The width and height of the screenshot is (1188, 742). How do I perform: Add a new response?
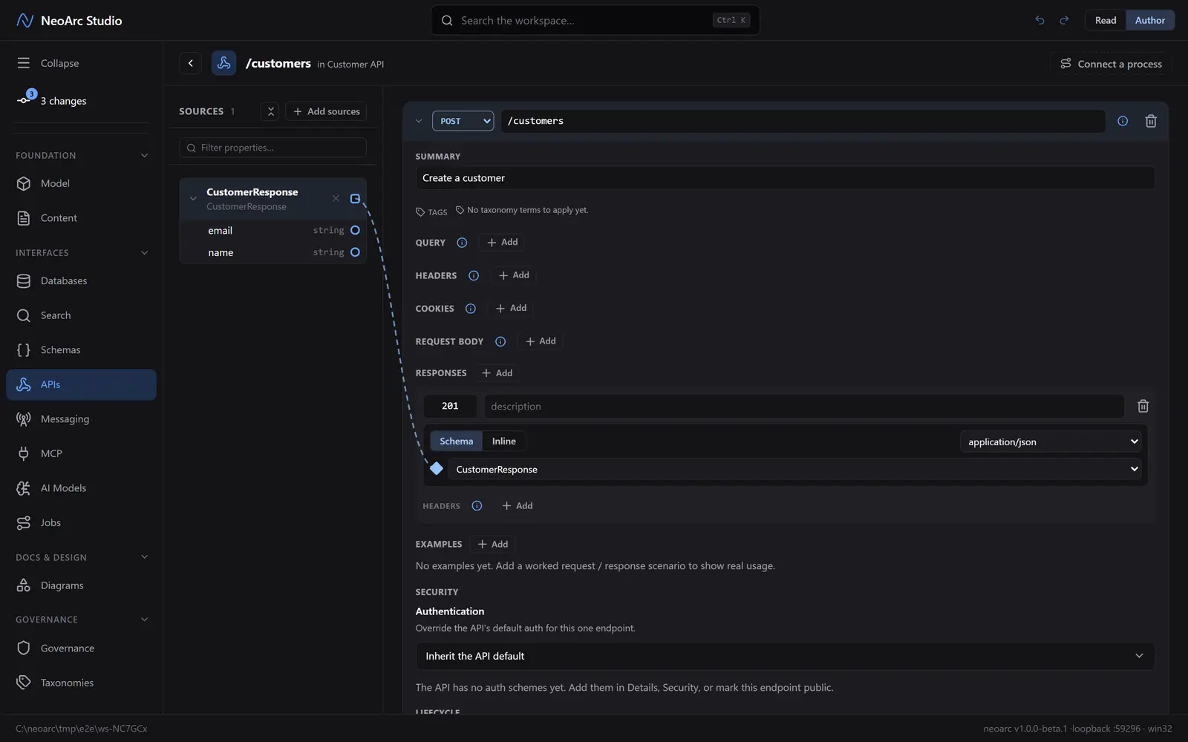(x=497, y=373)
